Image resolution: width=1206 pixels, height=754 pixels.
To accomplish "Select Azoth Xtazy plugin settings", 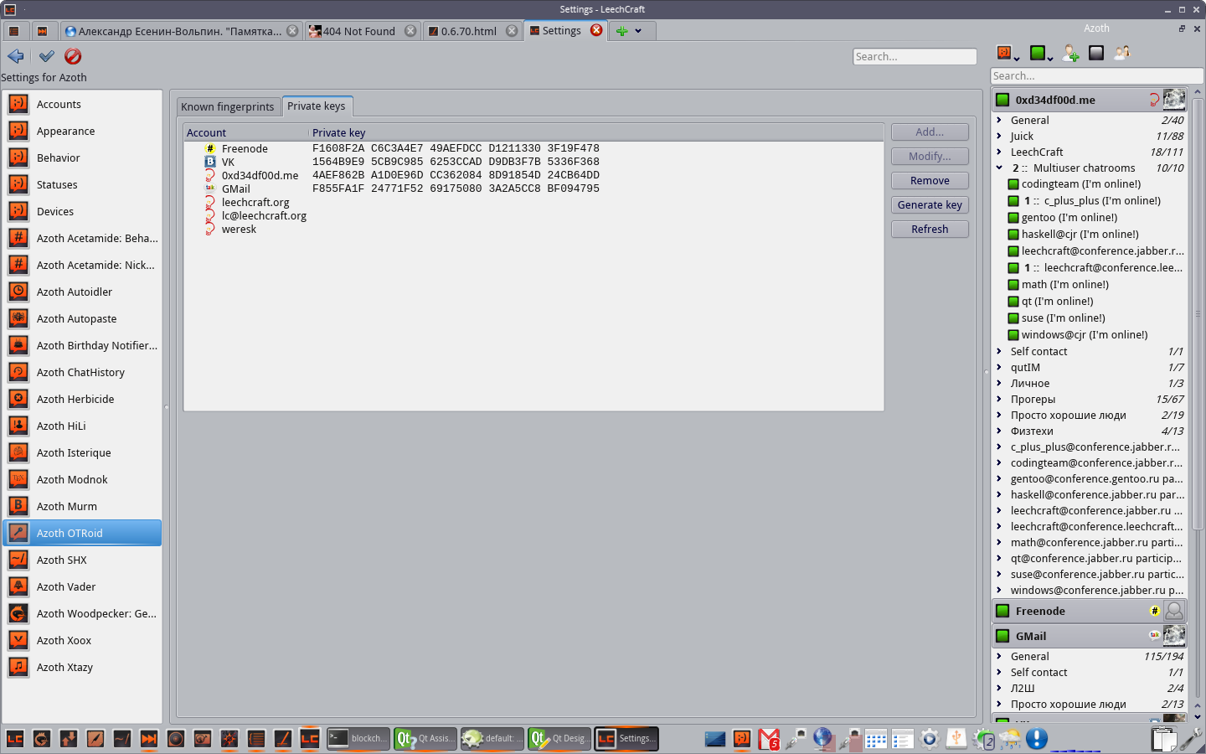I will [x=82, y=667].
